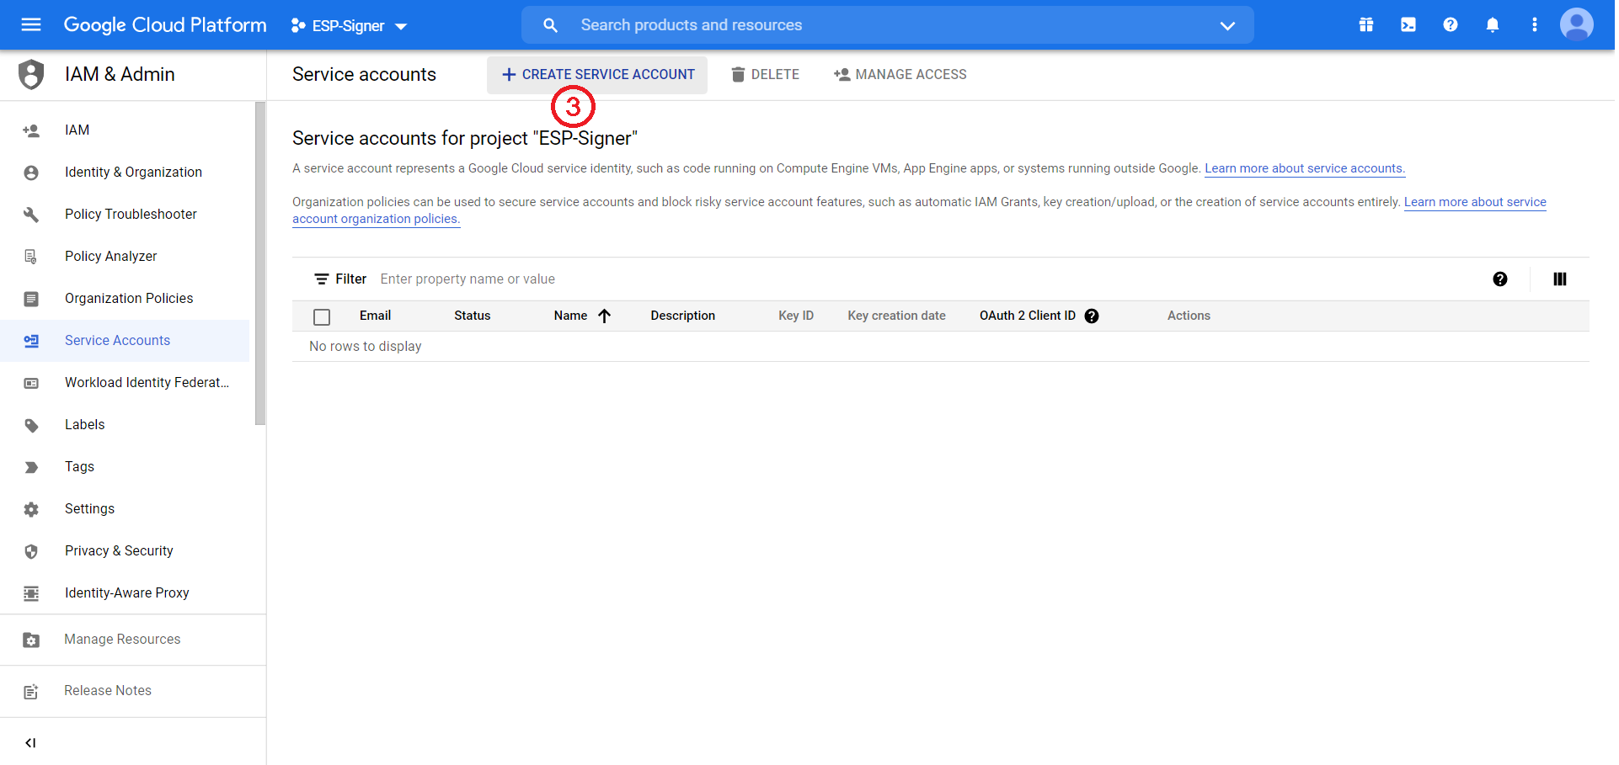Click the Identity-Aware Proxy icon
The image size is (1619, 765).
pyautogui.click(x=31, y=593)
